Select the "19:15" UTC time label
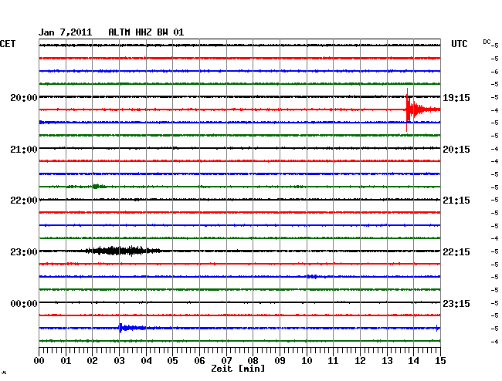Image resolution: width=502 pixels, height=381 pixels. 456,98
